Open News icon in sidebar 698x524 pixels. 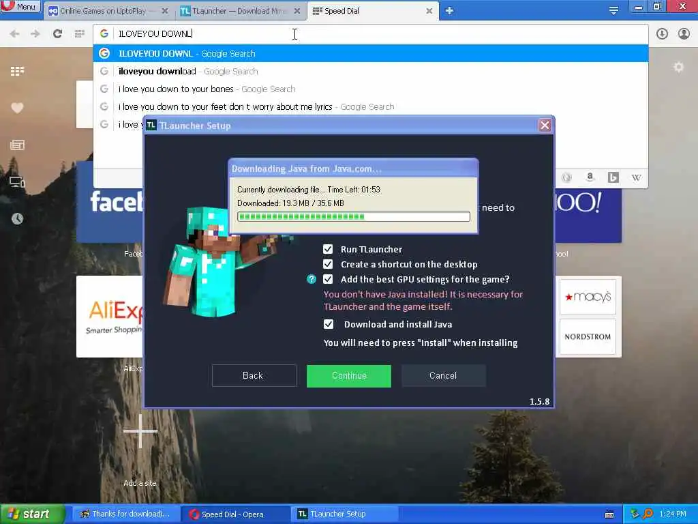[x=17, y=145]
